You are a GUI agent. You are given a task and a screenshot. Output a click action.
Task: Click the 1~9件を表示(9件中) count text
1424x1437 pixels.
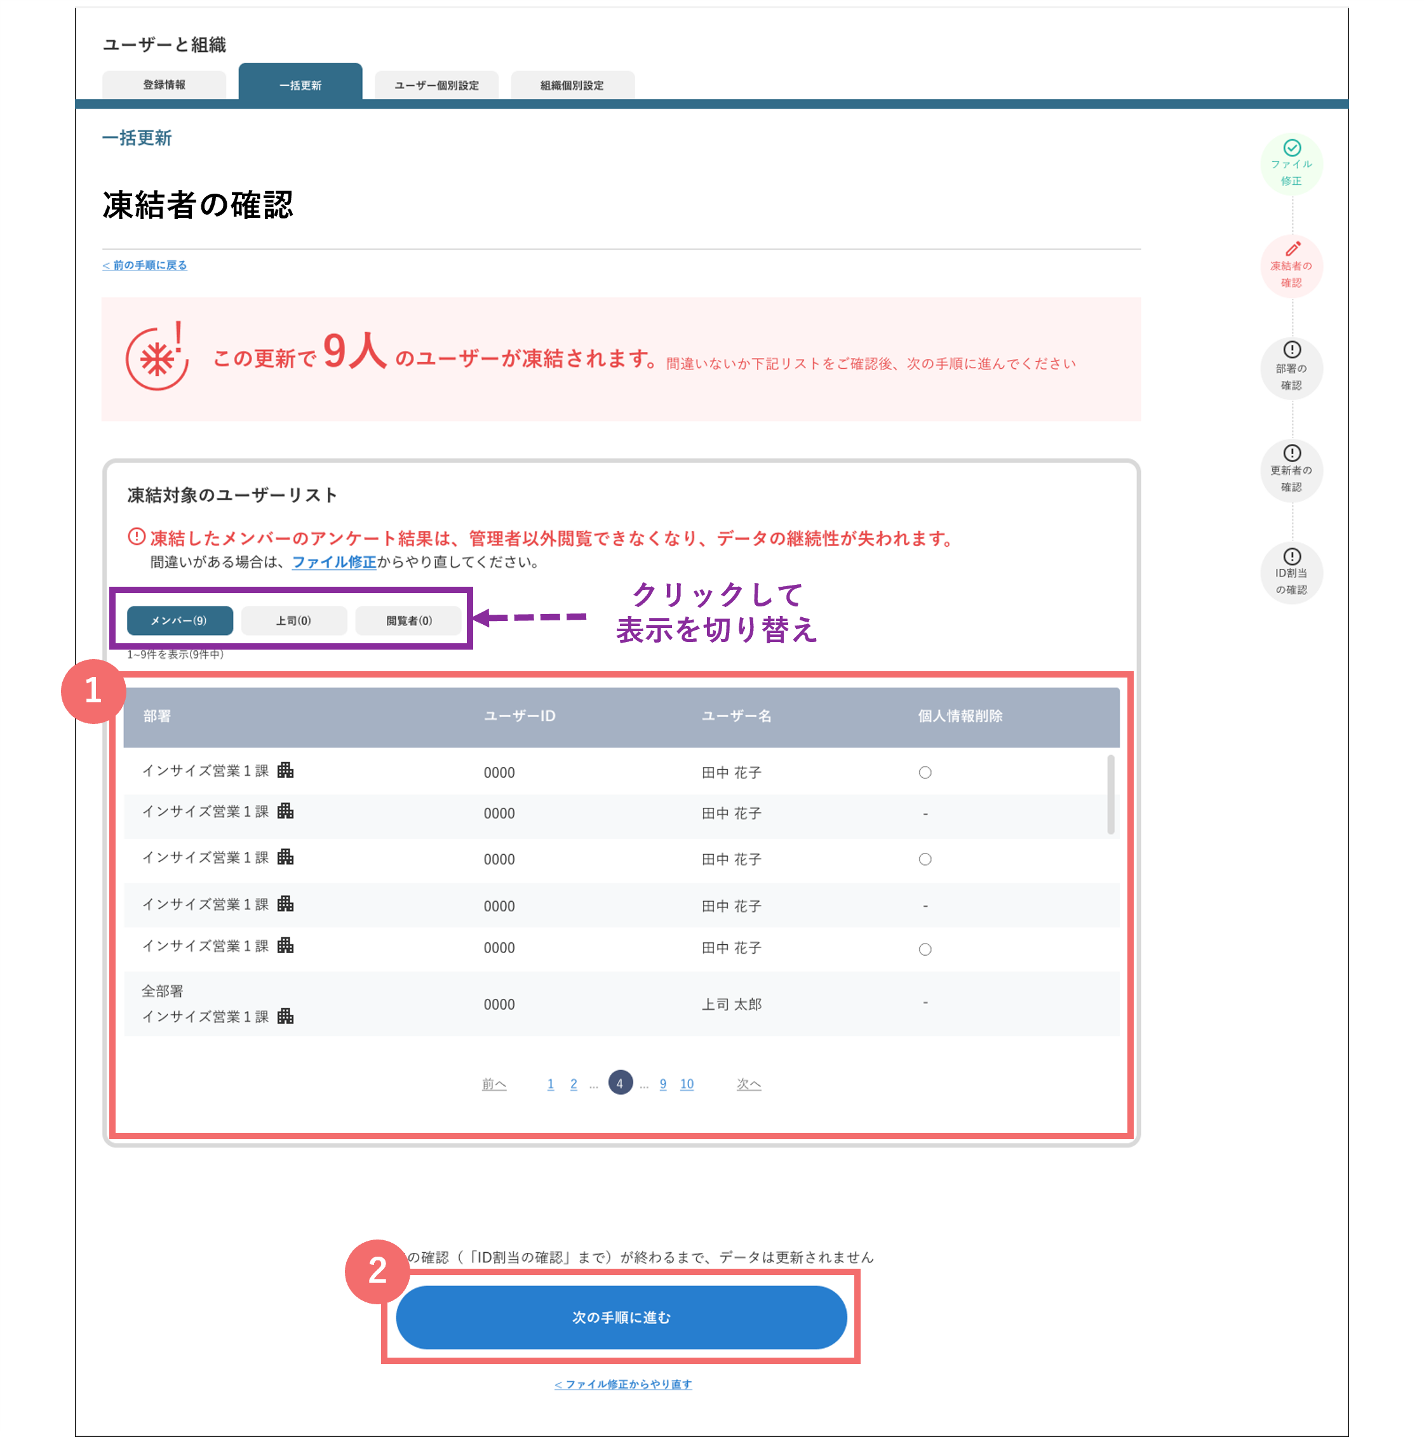pos(175,655)
